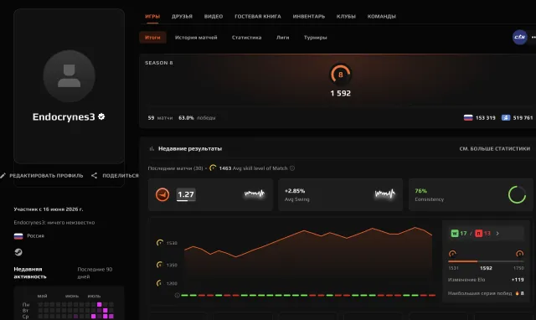Click the round game logo icon
The height and width of the screenshot is (320, 536).
tap(519, 37)
